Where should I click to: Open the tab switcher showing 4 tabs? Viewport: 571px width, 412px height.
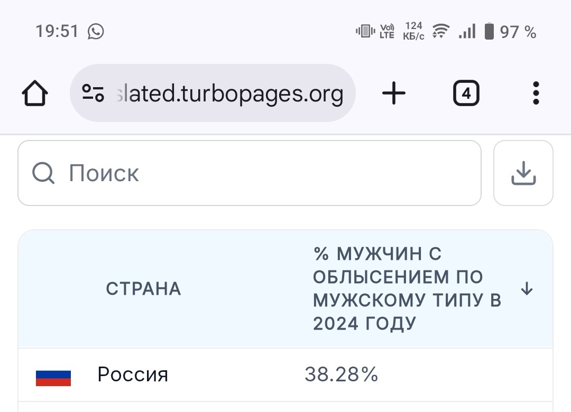coord(466,94)
